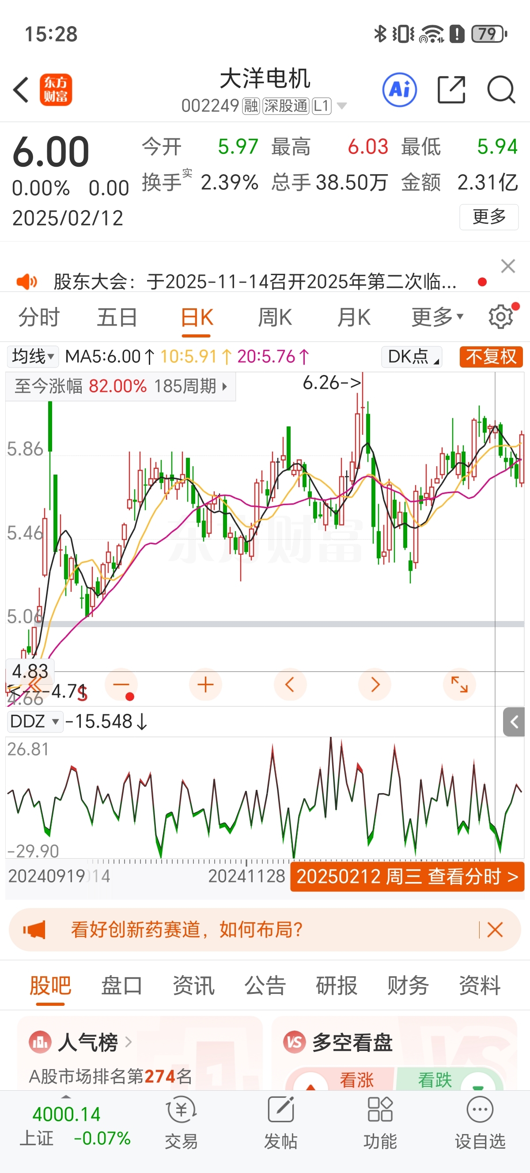Tap 发帖 post icon
The width and height of the screenshot is (530, 1173).
click(x=280, y=1122)
